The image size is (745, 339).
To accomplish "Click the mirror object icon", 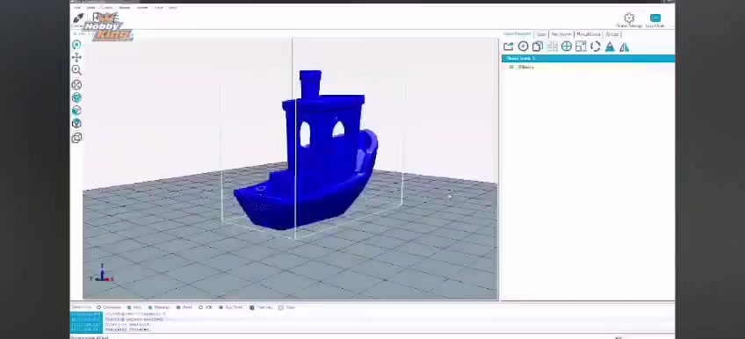I will click(625, 47).
